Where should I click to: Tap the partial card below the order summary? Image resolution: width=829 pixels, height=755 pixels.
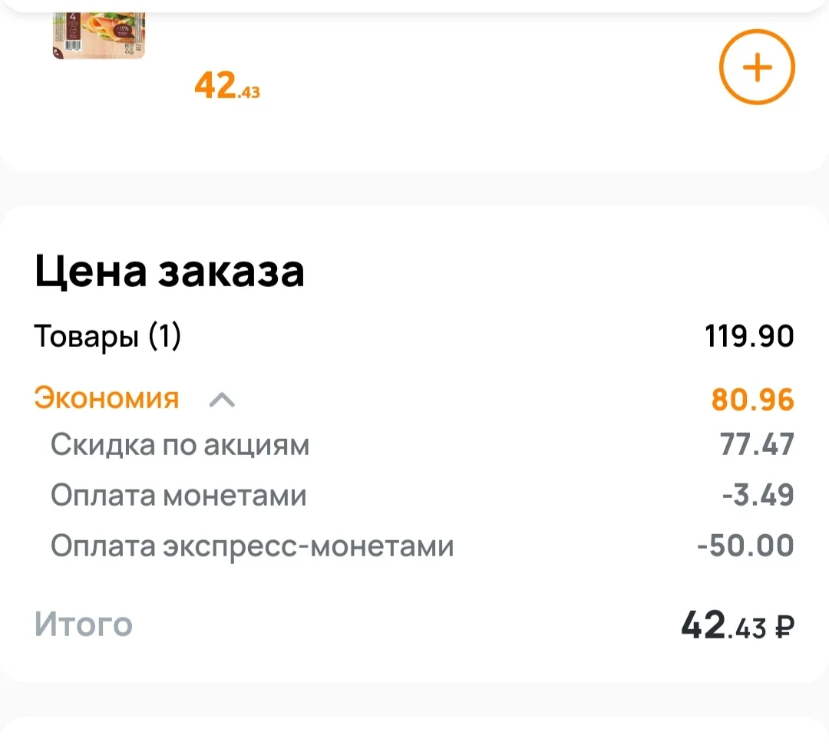click(414, 736)
